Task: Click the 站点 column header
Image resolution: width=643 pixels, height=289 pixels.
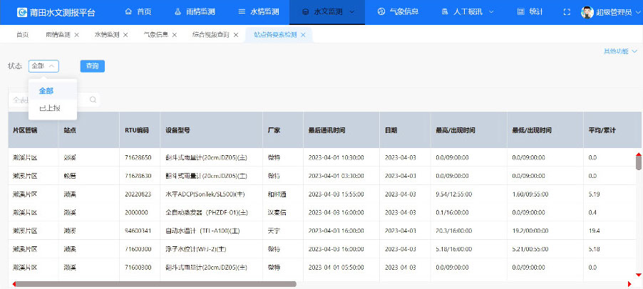Action: pyautogui.click(x=89, y=130)
